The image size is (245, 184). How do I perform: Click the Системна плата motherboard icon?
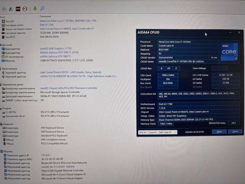point(3,25)
